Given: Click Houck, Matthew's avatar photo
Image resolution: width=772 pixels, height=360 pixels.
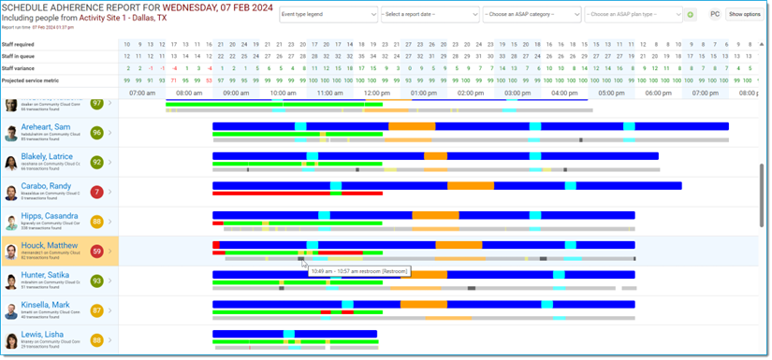Looking at the screenshot, I should [x=11, y=252].
